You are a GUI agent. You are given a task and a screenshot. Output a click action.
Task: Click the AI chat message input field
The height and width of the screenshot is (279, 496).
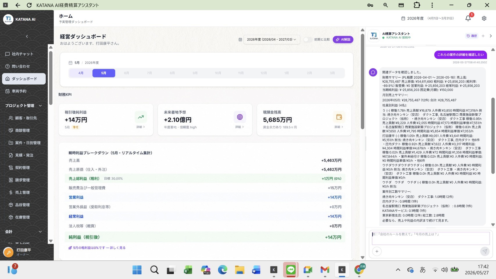click(431, 238)
